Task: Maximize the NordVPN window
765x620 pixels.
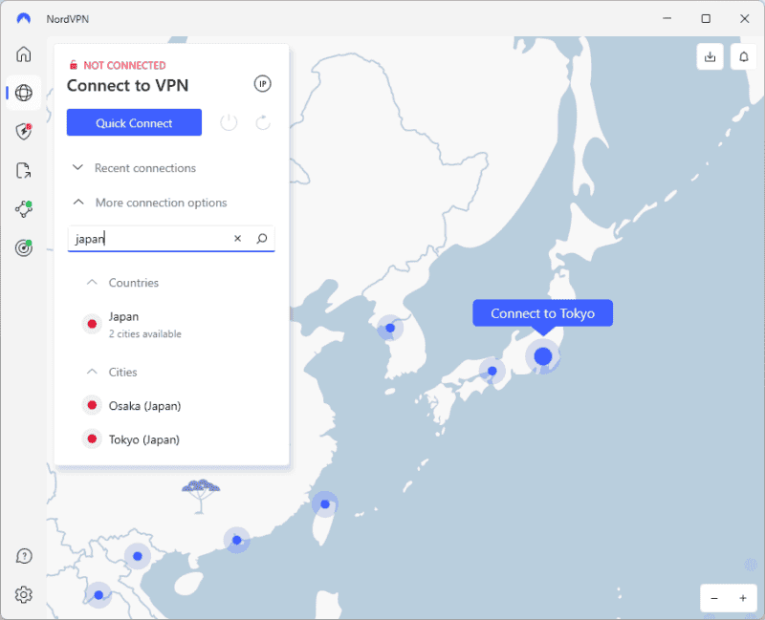Action: tap(706, 18)
